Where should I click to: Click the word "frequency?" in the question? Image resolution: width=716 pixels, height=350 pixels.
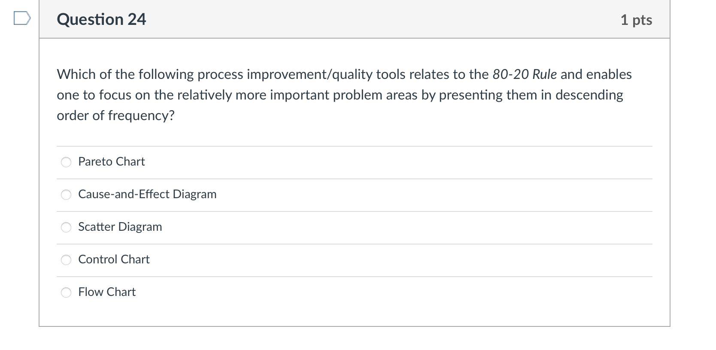click(x=141, y=116)
